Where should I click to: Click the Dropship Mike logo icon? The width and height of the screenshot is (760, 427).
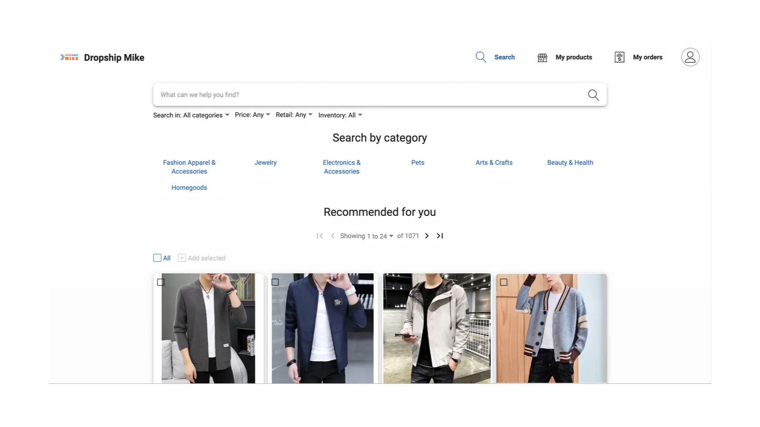pyautogui.click(x=69, y=57)
